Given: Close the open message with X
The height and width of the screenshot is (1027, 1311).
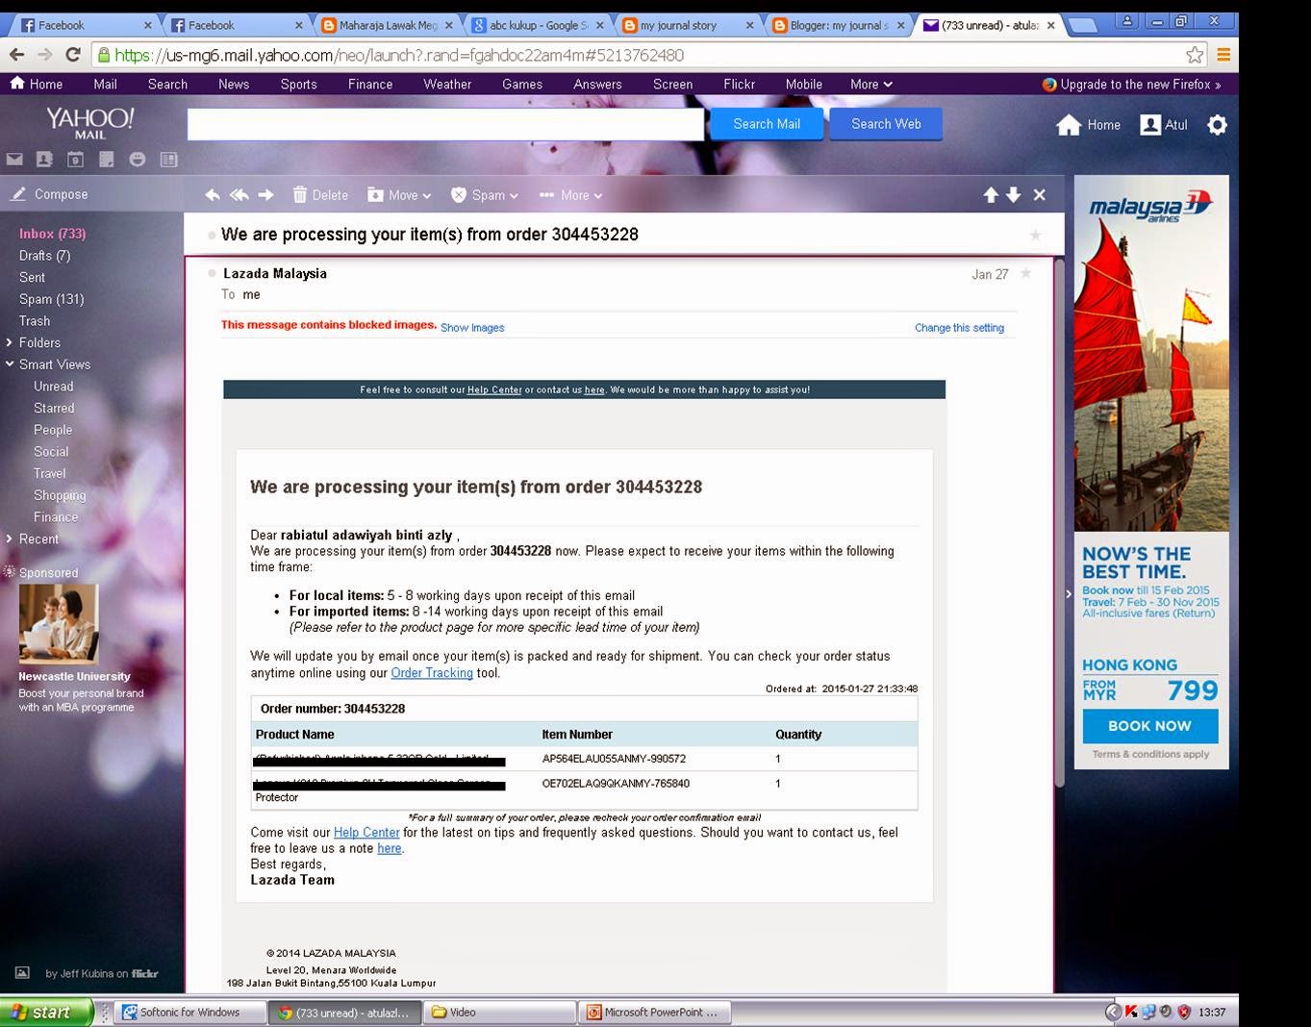Looking at the screenshot, I should tap(1040, 195).
